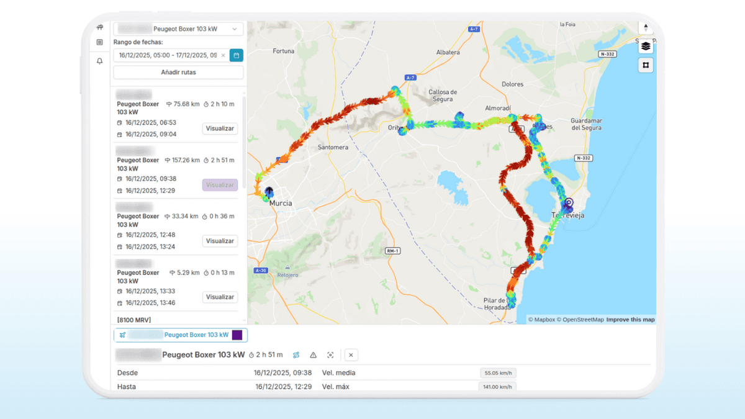Open the notifications bell icon

[100, 61]
